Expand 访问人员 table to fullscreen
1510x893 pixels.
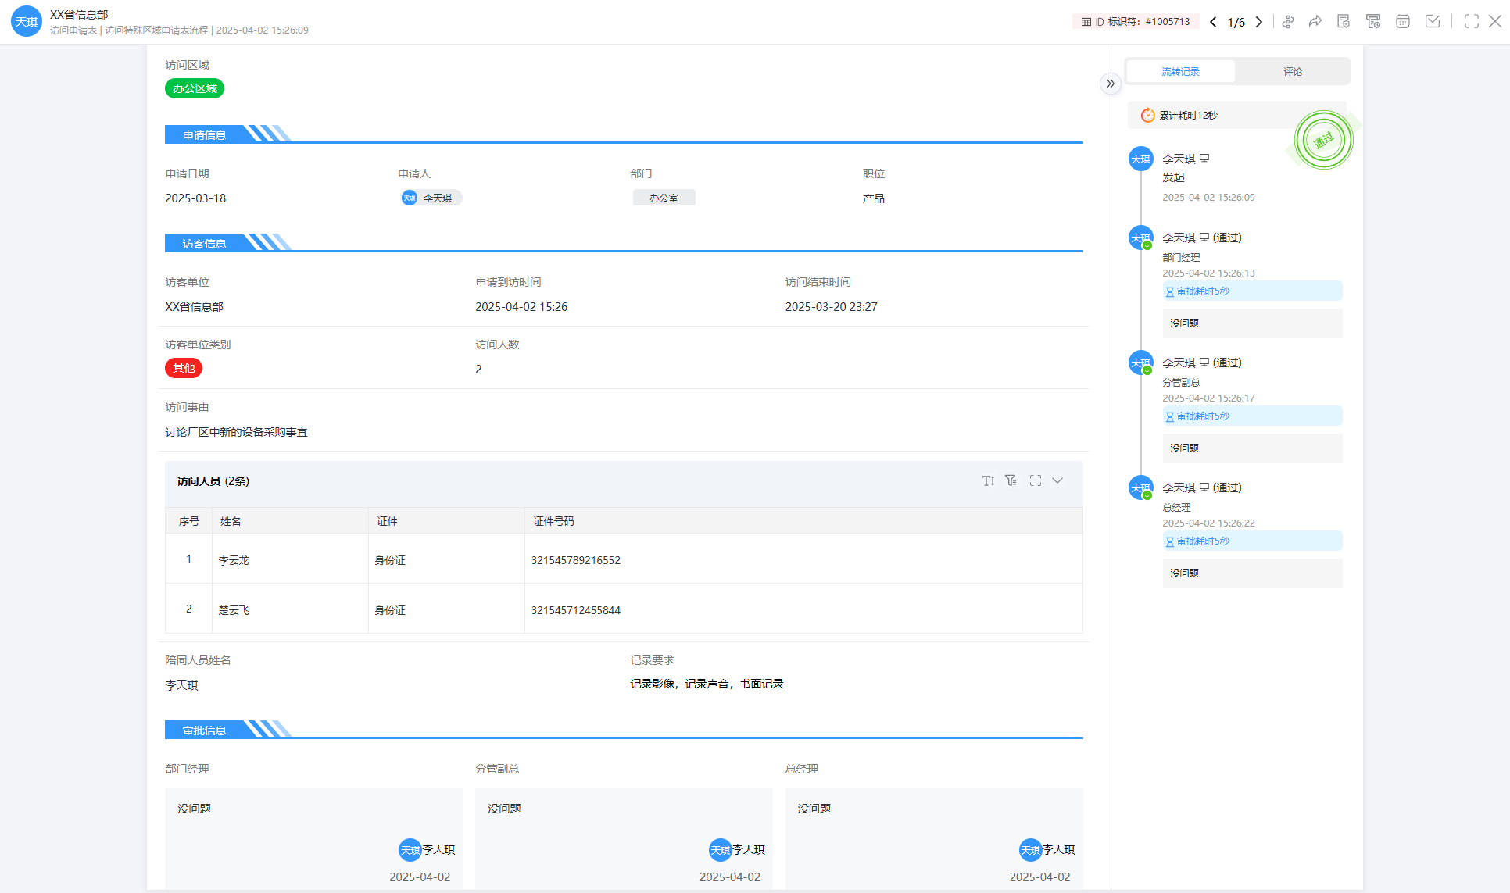point(1036,480)
